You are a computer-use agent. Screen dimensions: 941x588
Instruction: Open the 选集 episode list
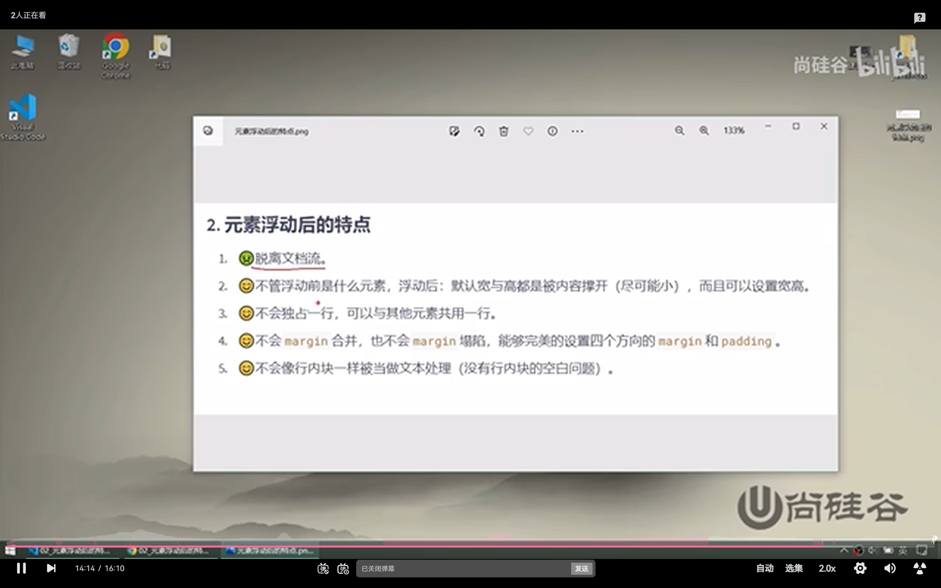click(794, 568)
